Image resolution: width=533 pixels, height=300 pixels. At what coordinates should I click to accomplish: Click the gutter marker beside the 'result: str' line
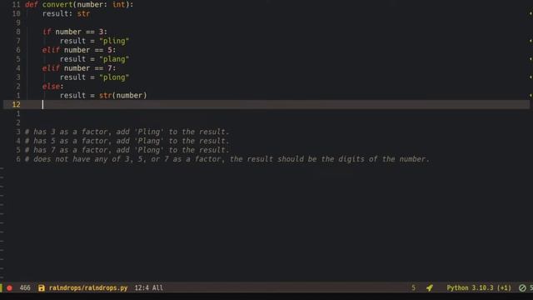pyautogui.click(x=531, y=14)
